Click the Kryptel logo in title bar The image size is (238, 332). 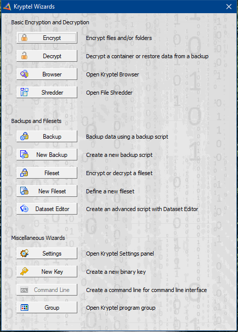click(x=7, y=7)
